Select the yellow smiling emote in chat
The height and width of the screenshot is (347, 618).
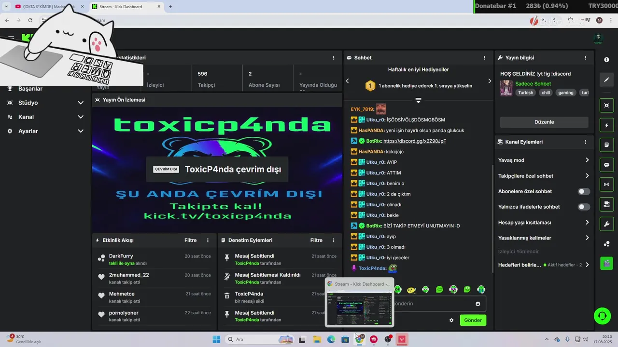click(411, 290)
